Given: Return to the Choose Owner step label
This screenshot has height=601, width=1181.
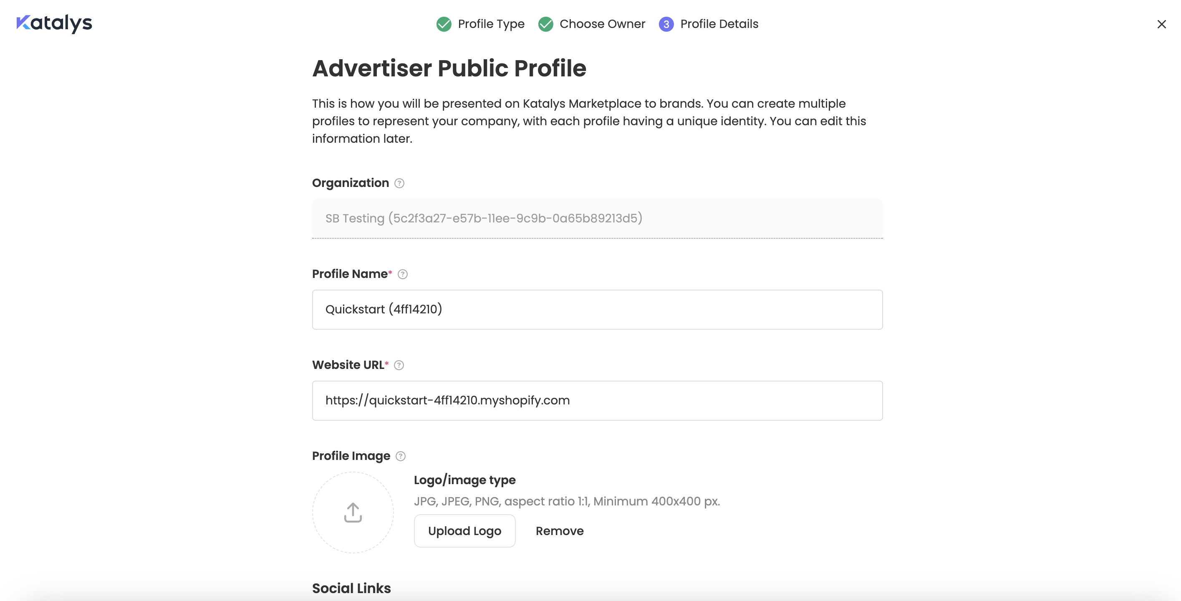Looking at the screenshot, I should (602, 24).
